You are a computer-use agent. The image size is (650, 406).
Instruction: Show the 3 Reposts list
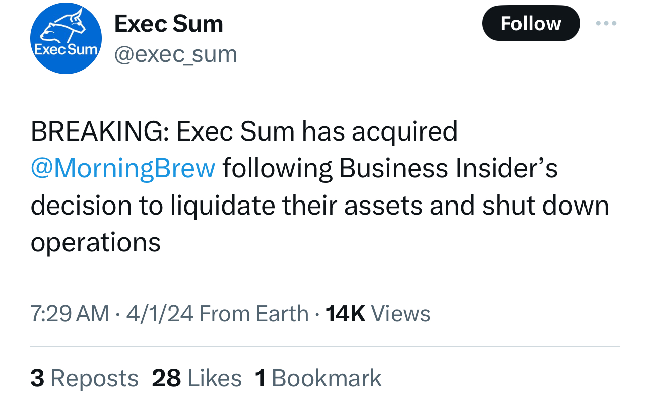click(x=84, y=378)
